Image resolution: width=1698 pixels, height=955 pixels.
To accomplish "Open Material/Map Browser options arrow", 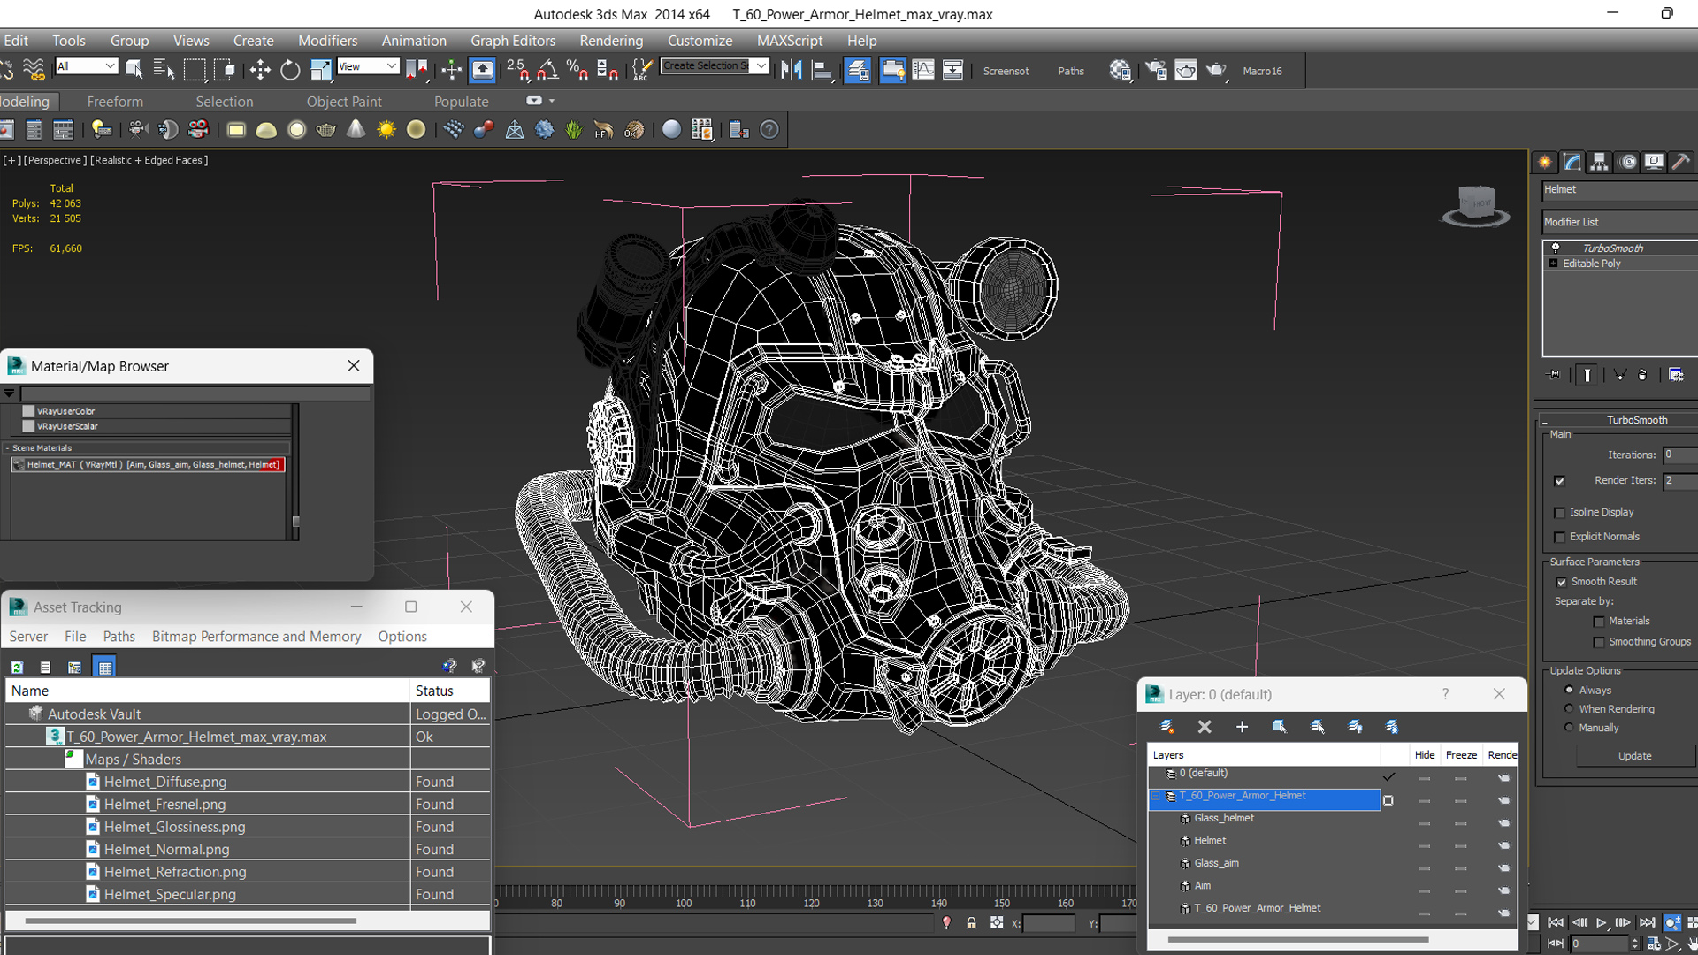I will [9, 393].
